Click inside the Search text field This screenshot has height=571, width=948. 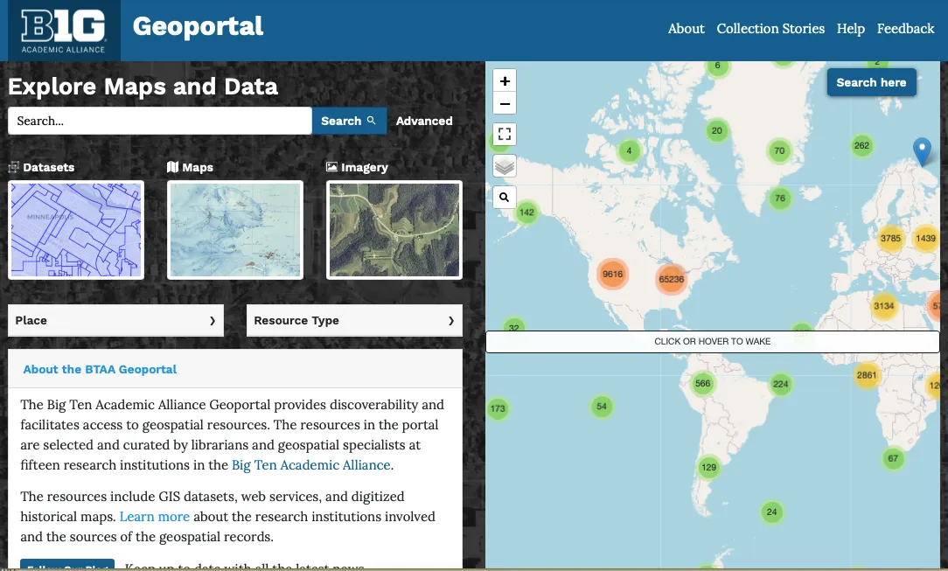[x=159, y=122]
